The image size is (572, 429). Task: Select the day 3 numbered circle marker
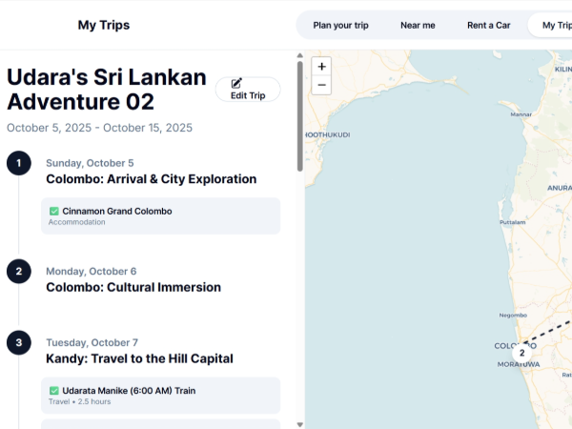click(18, 343)
